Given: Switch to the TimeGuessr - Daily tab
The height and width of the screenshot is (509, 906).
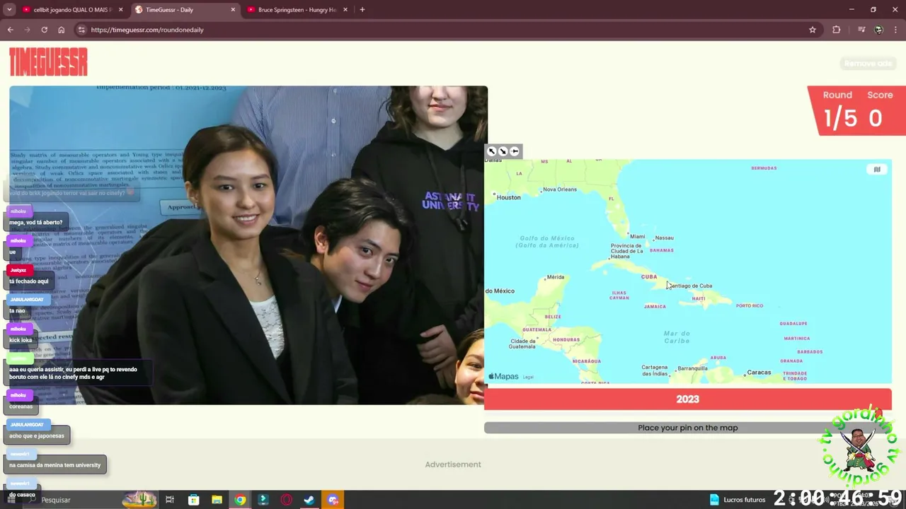Looking at the screenshot, I should tap(184, 10).
